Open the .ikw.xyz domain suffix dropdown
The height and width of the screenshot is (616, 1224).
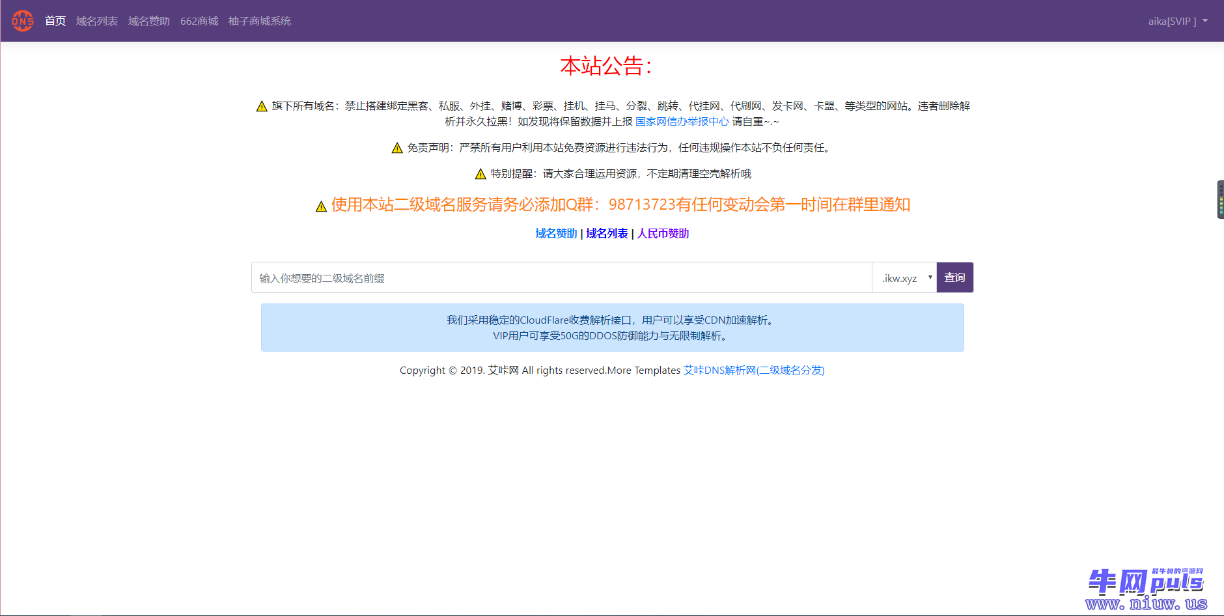(904, 278)
